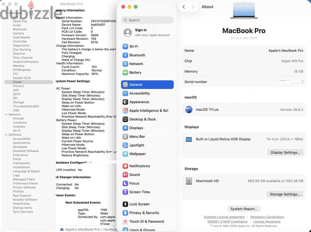Click the macOS Tahoe logo icon
This screenshot has height=232, width=311.
[189, 109]
